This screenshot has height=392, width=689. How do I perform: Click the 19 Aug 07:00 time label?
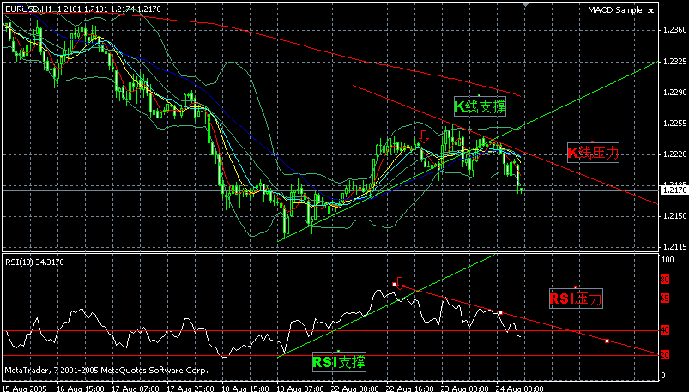point(300,389)
